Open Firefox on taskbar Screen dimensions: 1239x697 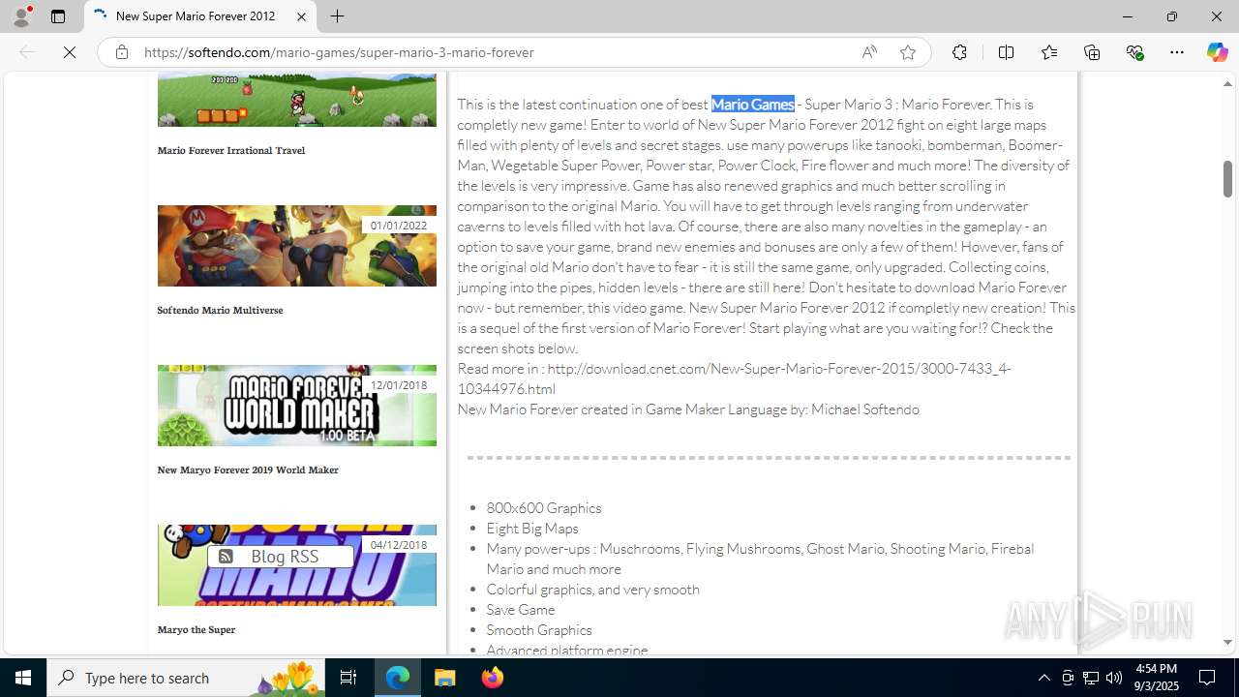coord(492,678)
